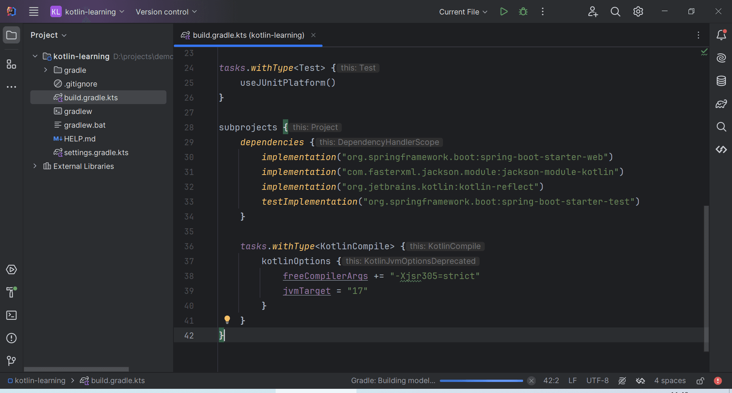Open the Database tool window
Viewport: 732px width, 393px height.
coord(721,81)
